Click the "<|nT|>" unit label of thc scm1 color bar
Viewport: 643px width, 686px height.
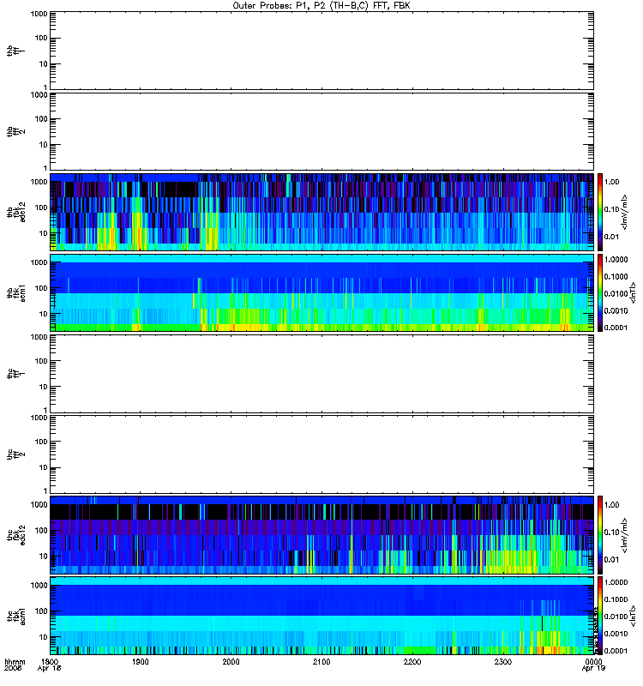[632, 616]
